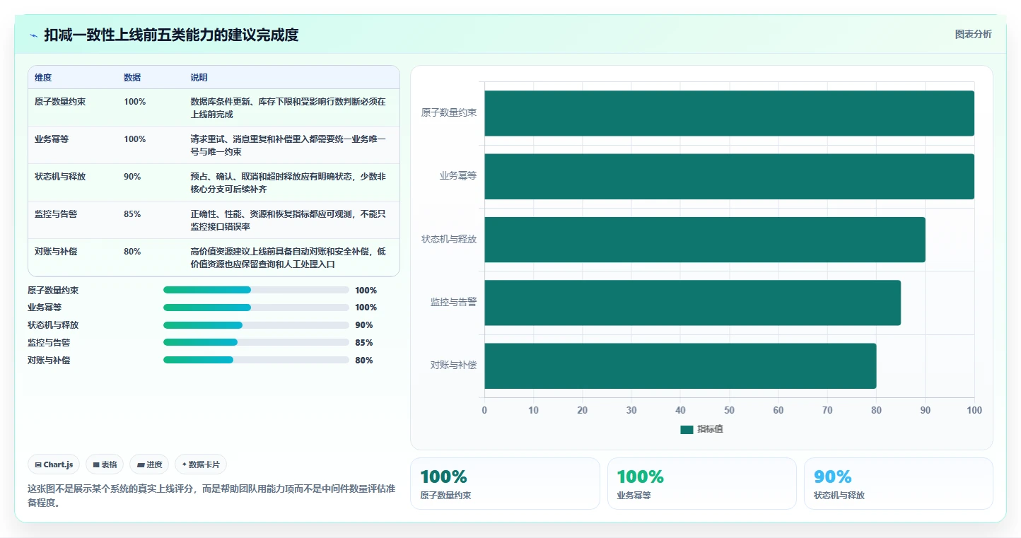Toggle the 指标值 legend color box
The height and width of the screenshot is (538, 1021).
pos(687,430)
